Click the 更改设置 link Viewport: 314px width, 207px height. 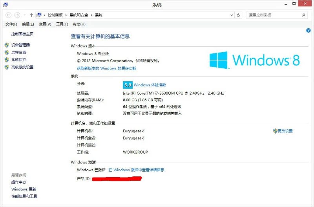(285, 131)
